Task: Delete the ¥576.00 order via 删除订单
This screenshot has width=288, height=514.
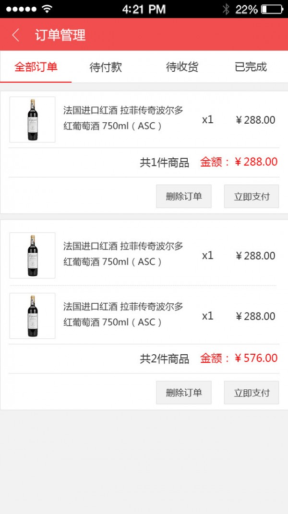Action: (184, 393)
